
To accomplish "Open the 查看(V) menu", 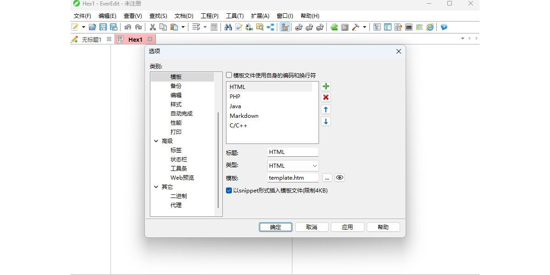I will 133,16.
